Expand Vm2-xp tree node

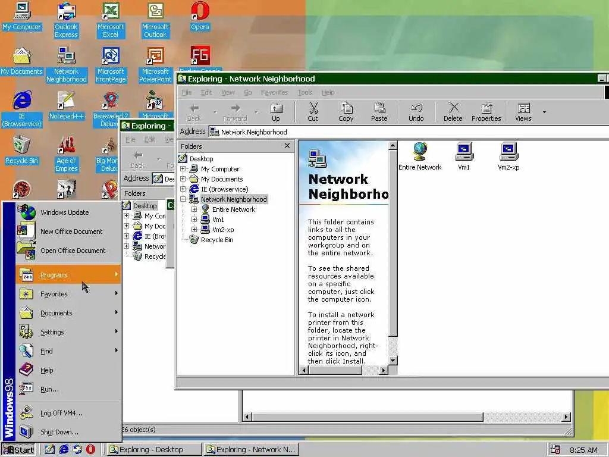(194, 229)
